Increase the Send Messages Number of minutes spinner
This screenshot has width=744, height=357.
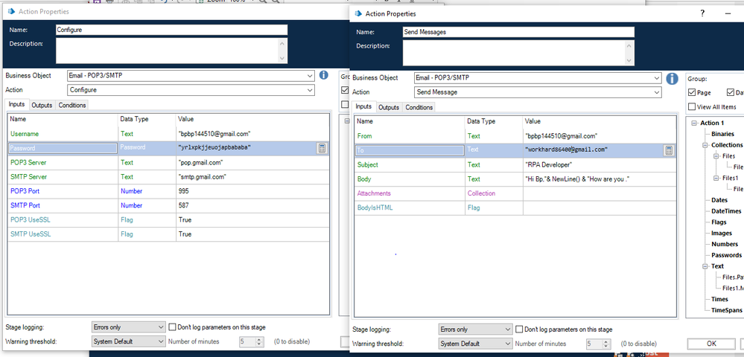click(606, 341)
